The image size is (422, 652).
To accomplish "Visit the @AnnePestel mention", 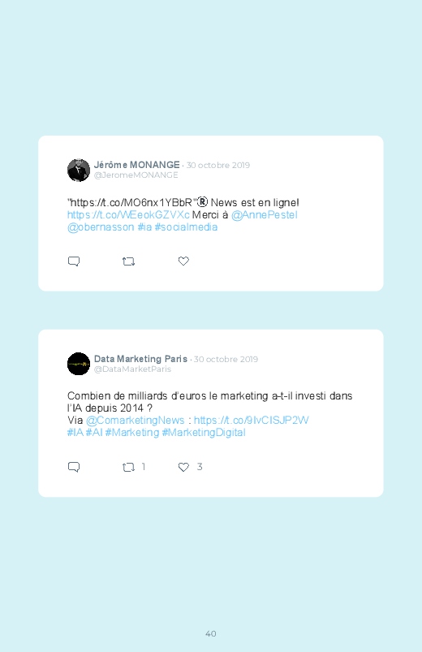I will click(x=264, y=215).
